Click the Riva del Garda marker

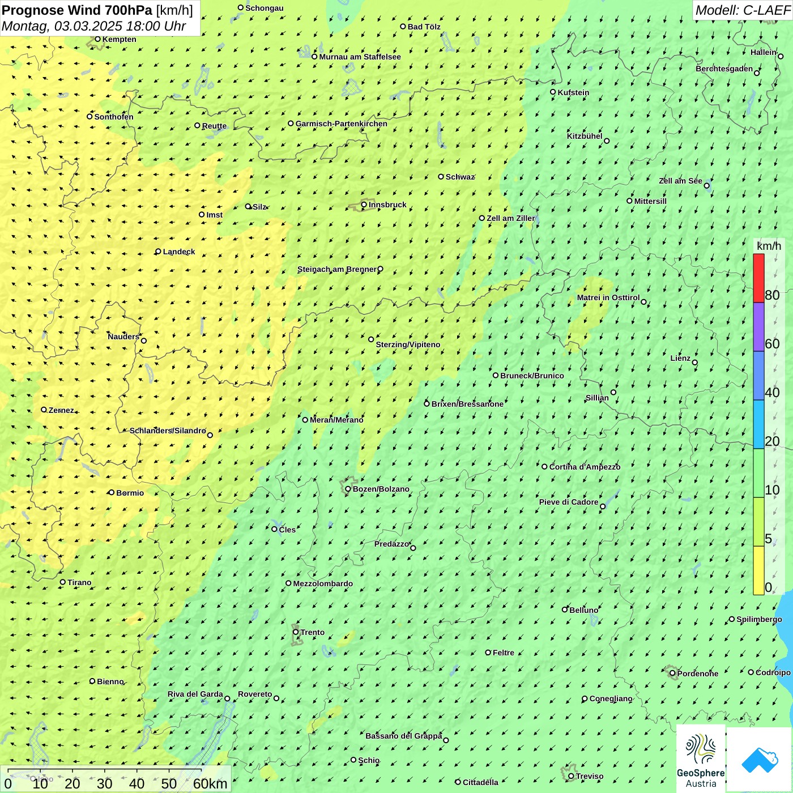227,698
